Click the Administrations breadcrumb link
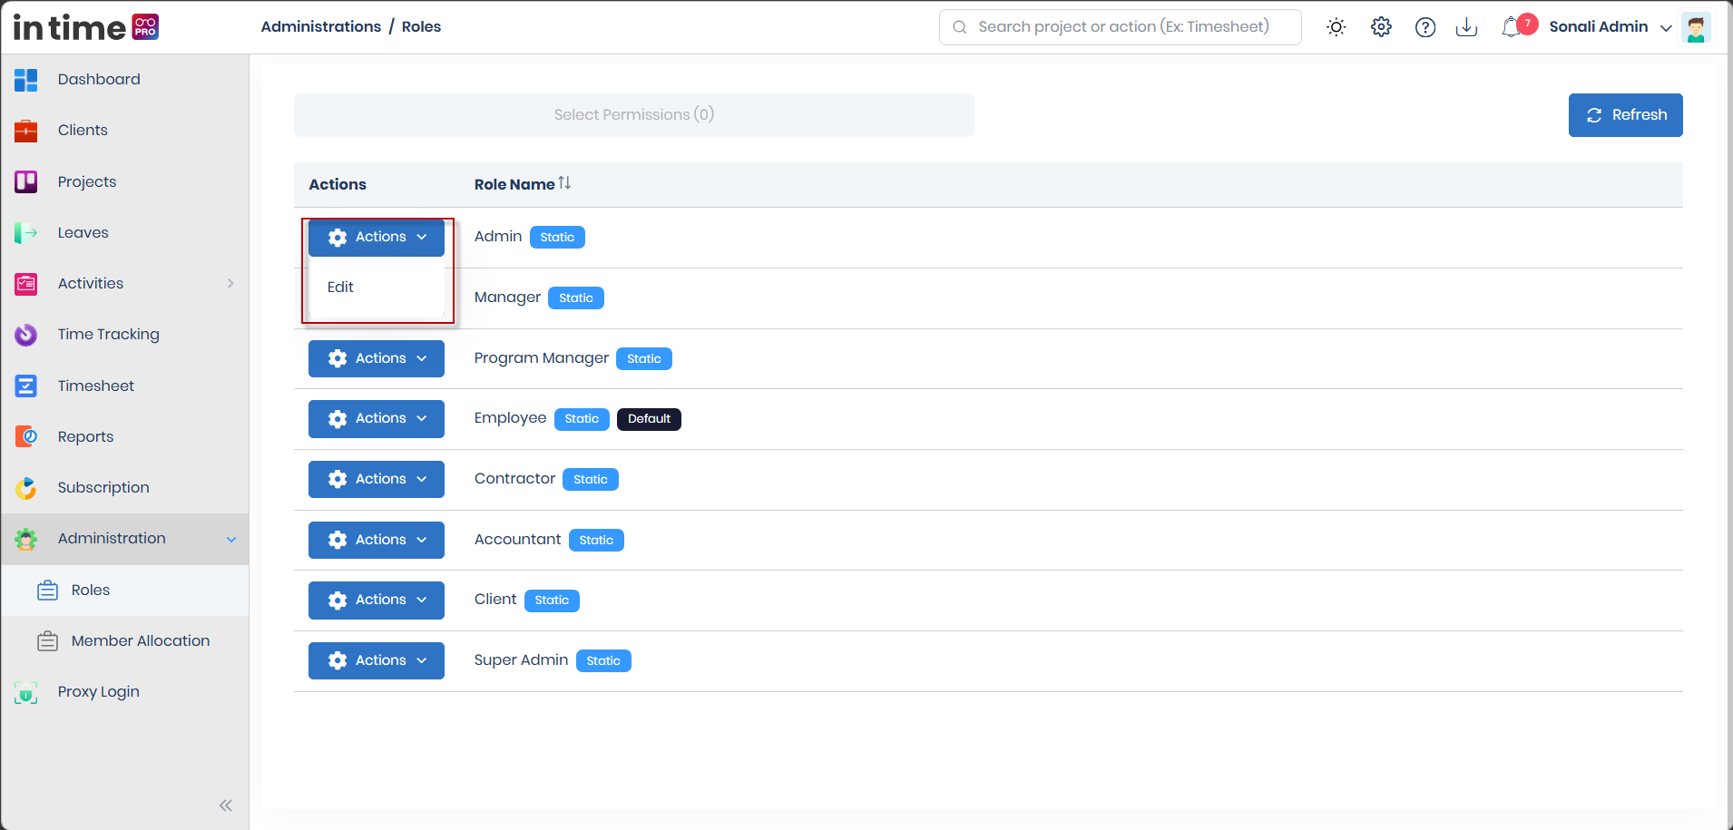1733x830 pixels. [321, 26]
